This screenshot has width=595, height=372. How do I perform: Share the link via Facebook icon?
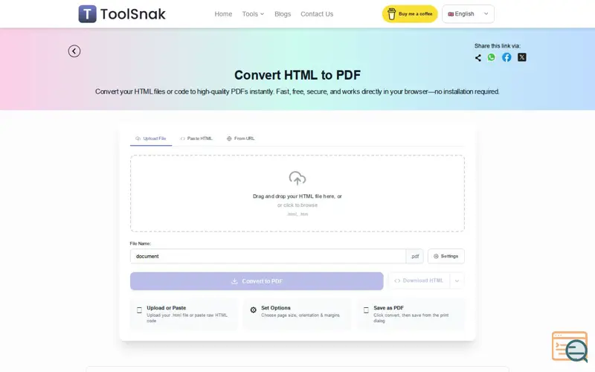click(x=506, y=57)
